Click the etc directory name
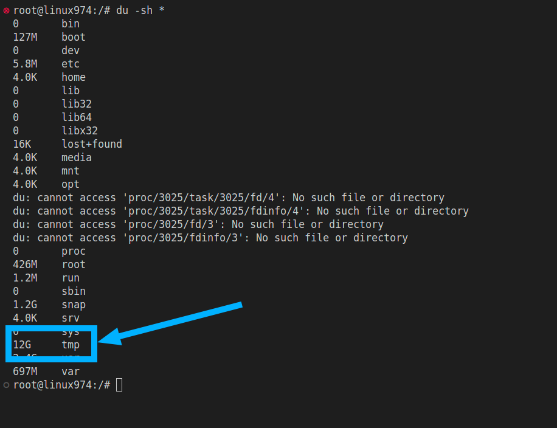This screenshot has width=557, height=428. (x=71, y=64)
